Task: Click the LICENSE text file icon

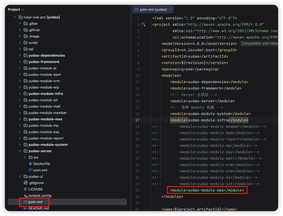Action: [26, 189]
